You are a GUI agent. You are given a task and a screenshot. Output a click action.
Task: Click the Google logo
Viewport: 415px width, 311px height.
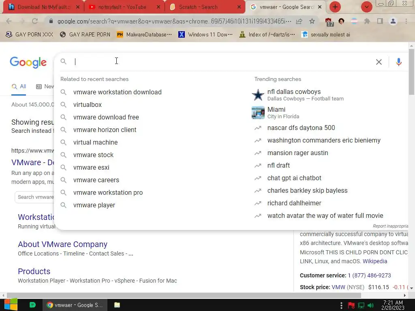tap(28, 62)
